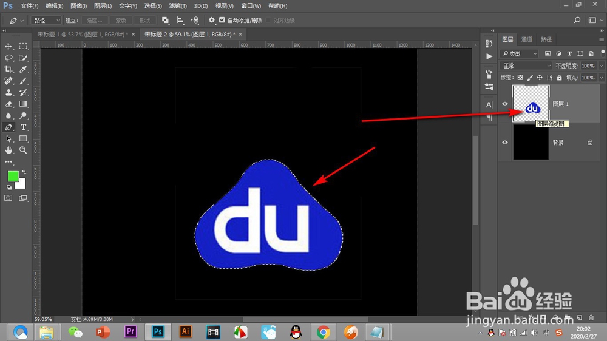This screenshot has height=341, width=607.
Task: Select the Pen tool in toolbox
Action: point(8,127)
